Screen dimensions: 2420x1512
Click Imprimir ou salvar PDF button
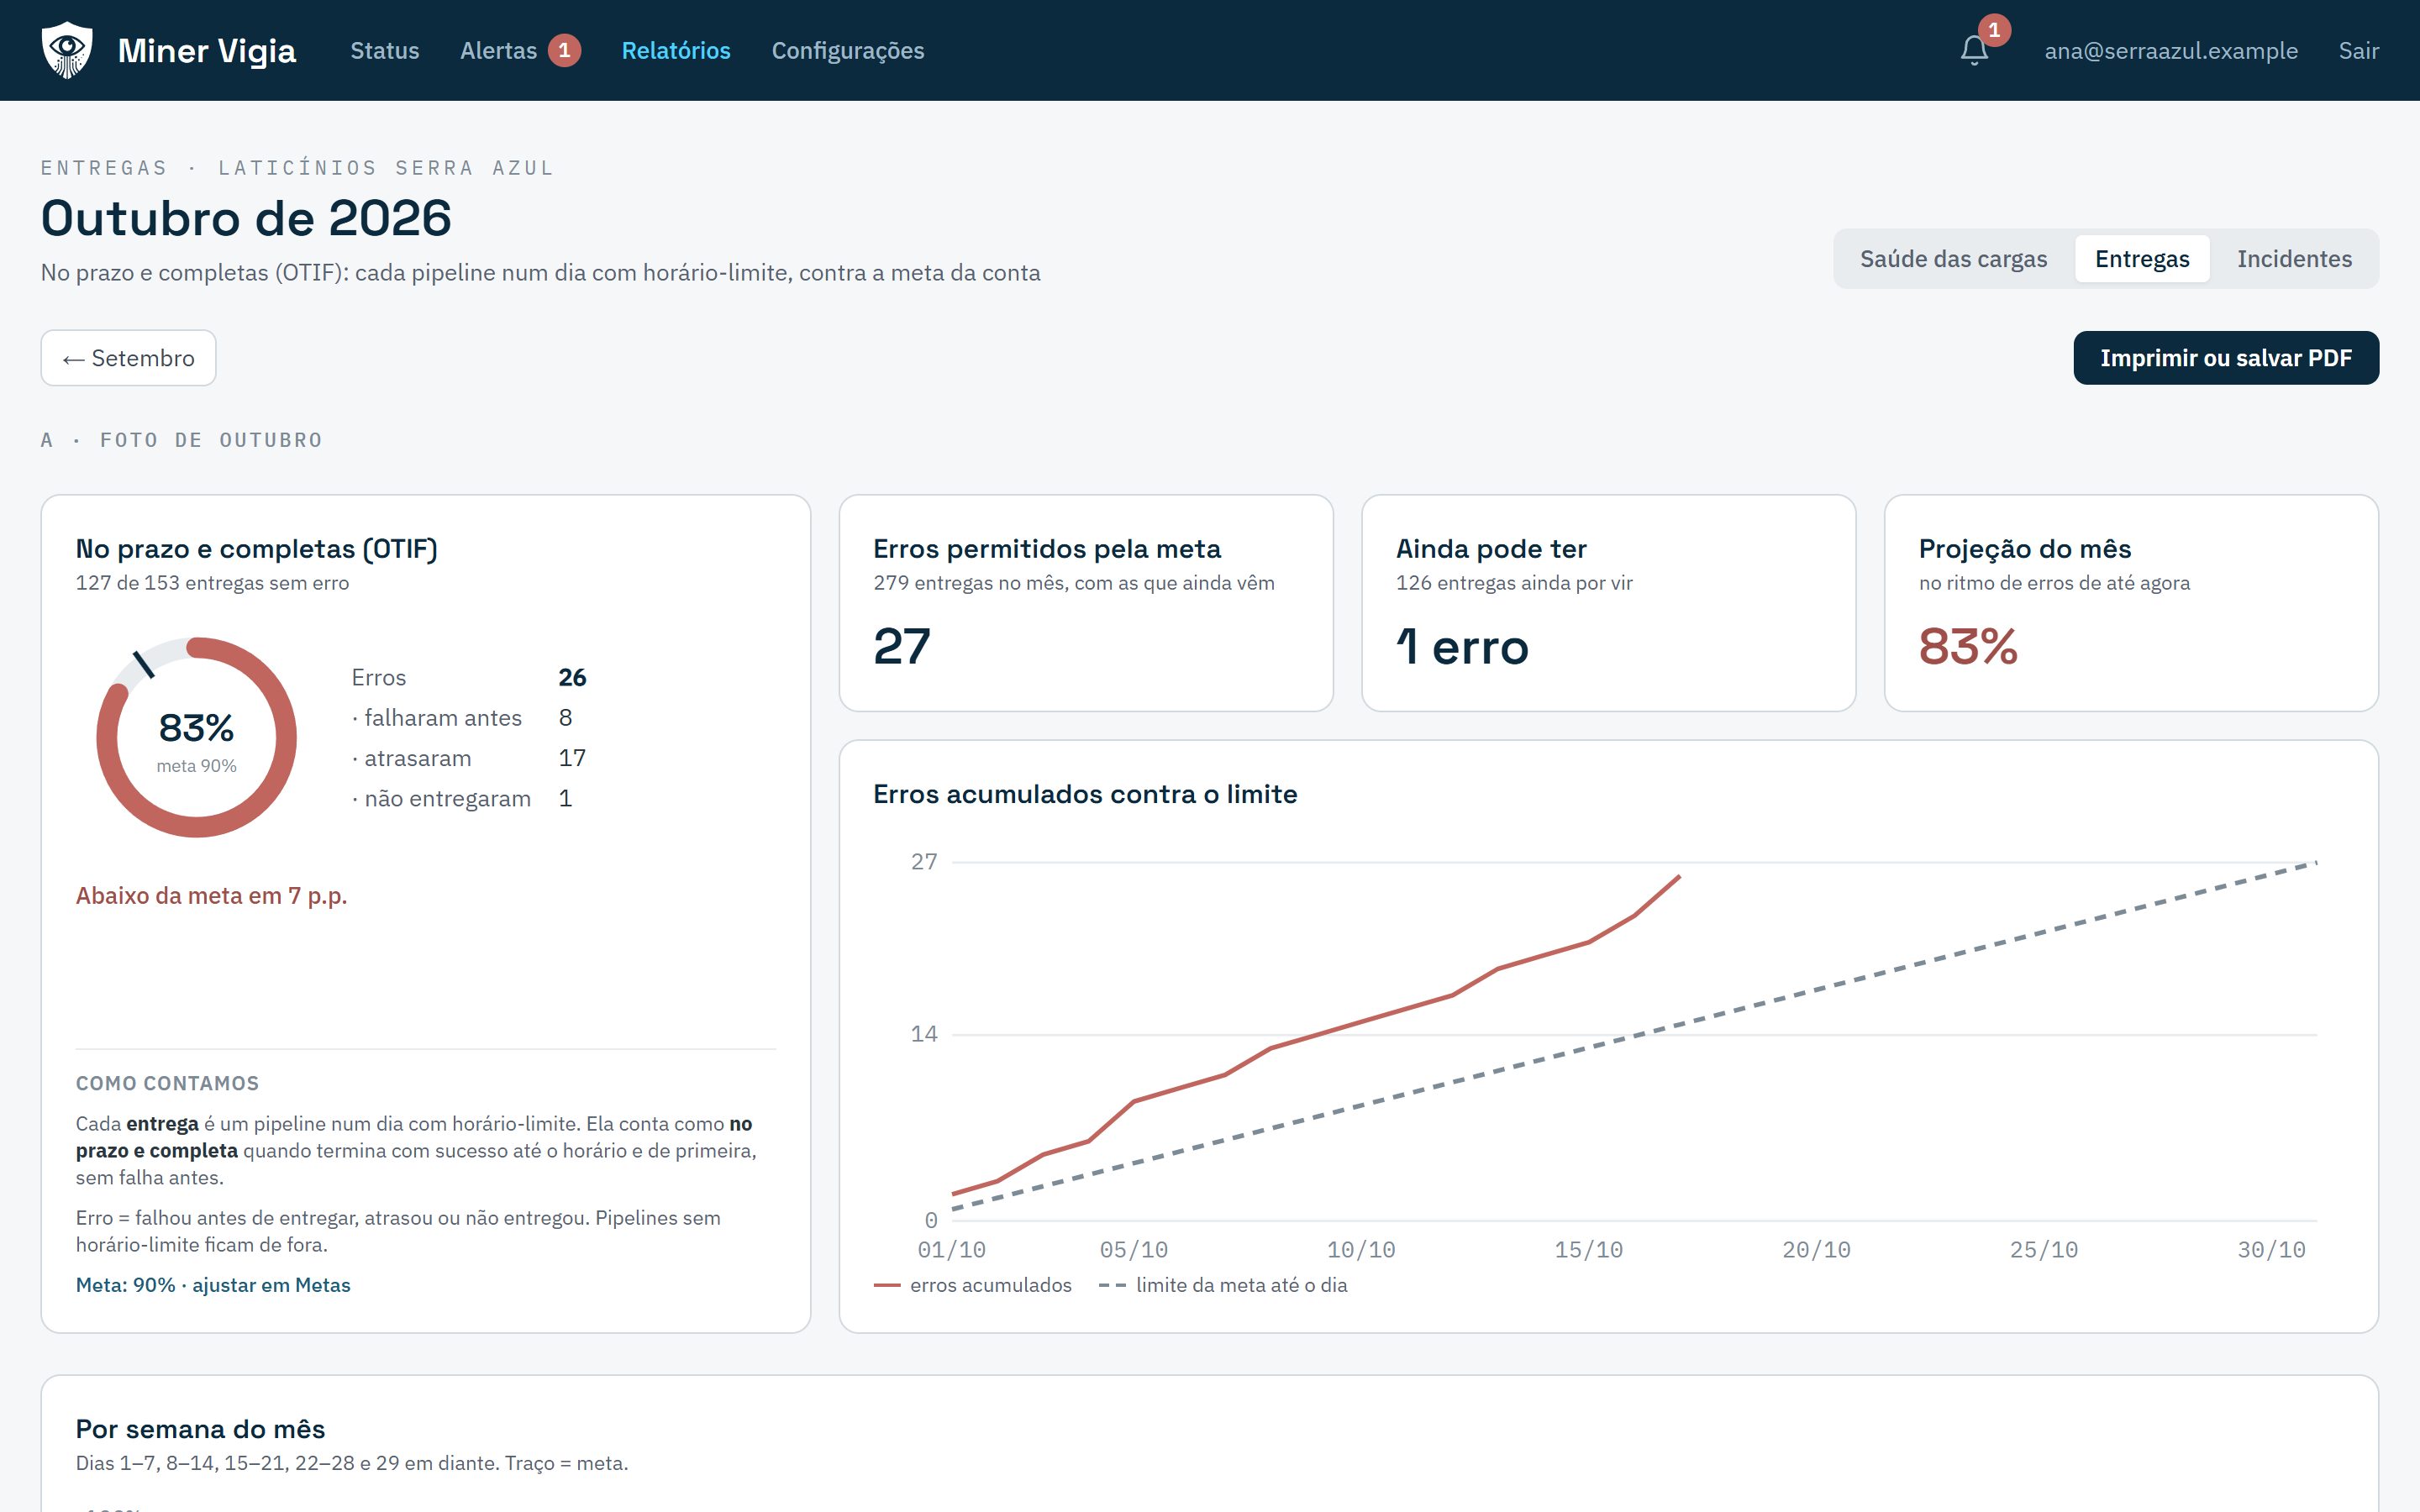[x=2225, y=358]
